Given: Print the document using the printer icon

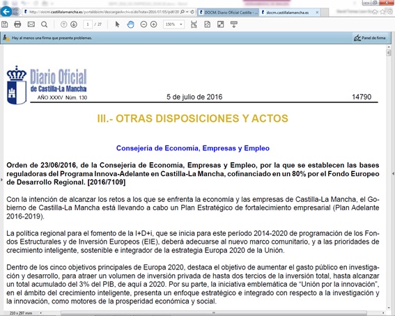Looking at the screenshot, I should tap(17, 24).
